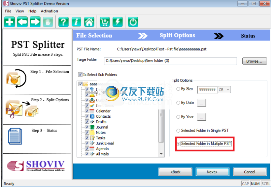The image size is (271, 187).
Task: Click the shopping cart buy icon
Action: point(104,22)
